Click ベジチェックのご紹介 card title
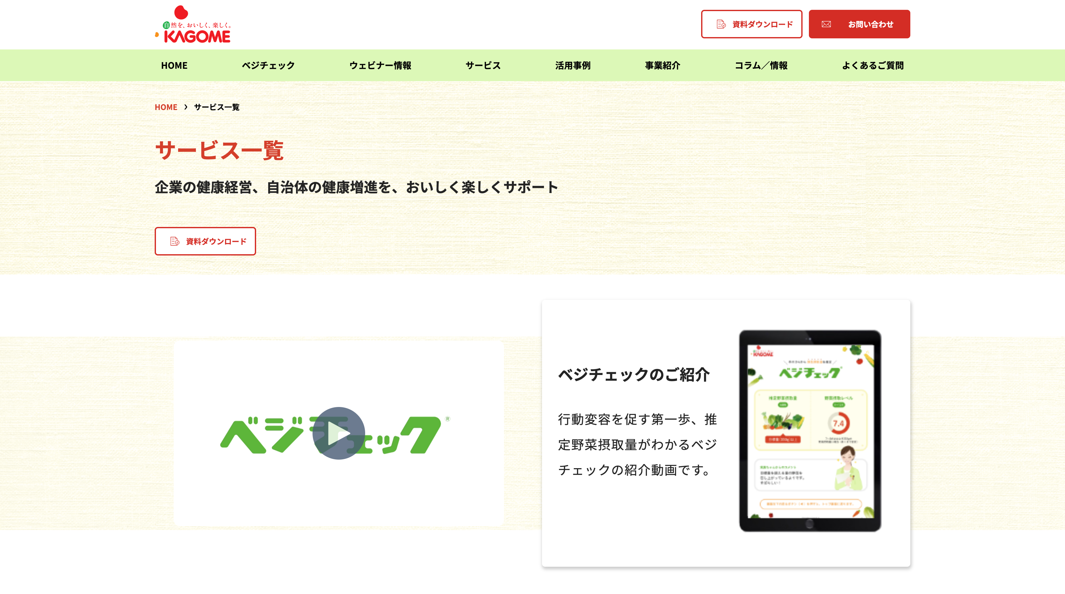The width and height of the screenshot is (1065, 594). click(x=634, y=375)
